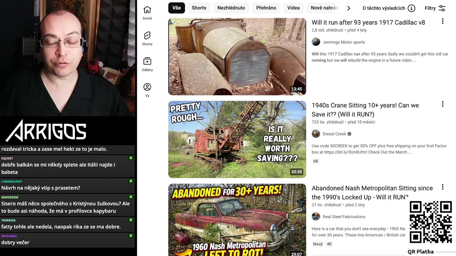The image size is (456, 256).
Task: Play the 1917 Cadillac video thumbnail
Action: tap(237, 57)
